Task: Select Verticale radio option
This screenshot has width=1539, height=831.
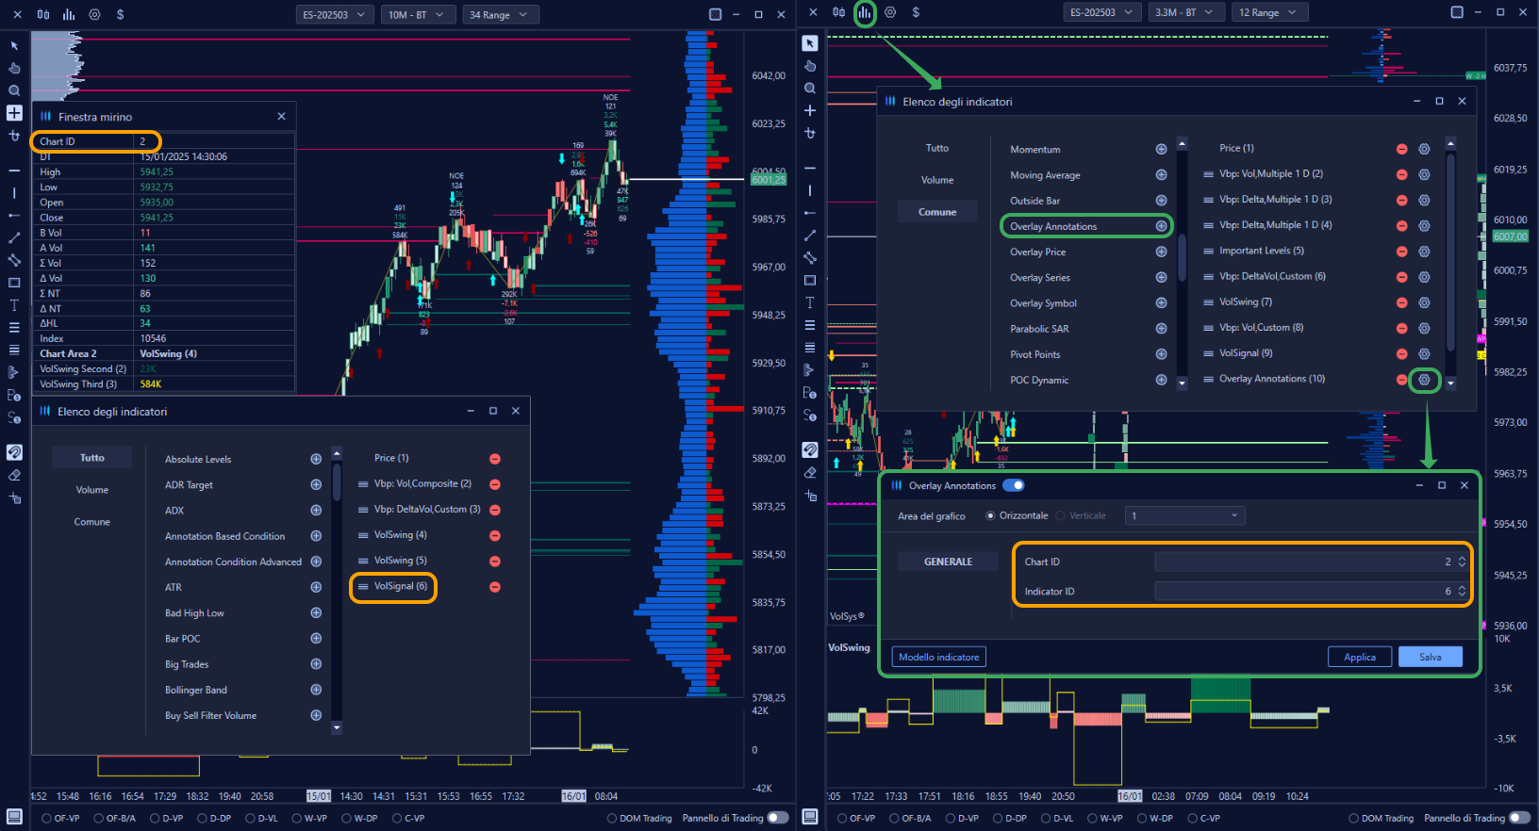Action: [x=1060, y=515]
